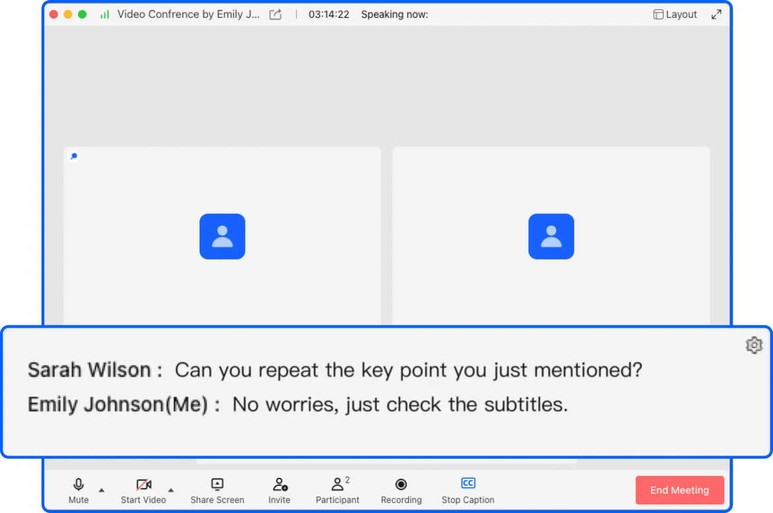Image resolution: width=773 pixels, height=513 pixels.
Task: Mute the microphone
Action: [79, 485]
